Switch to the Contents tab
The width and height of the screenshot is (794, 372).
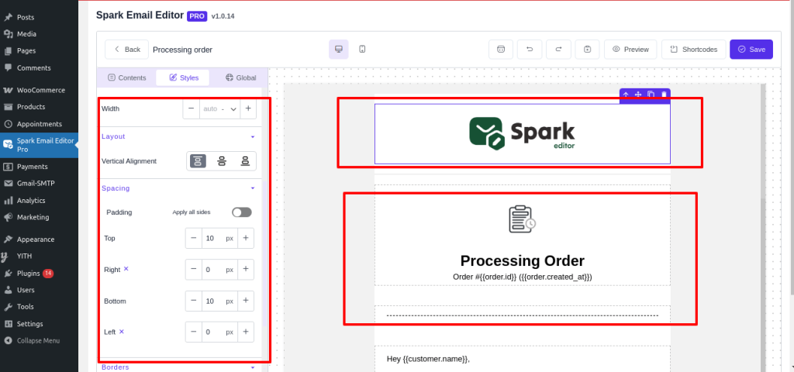coord(127,78)
